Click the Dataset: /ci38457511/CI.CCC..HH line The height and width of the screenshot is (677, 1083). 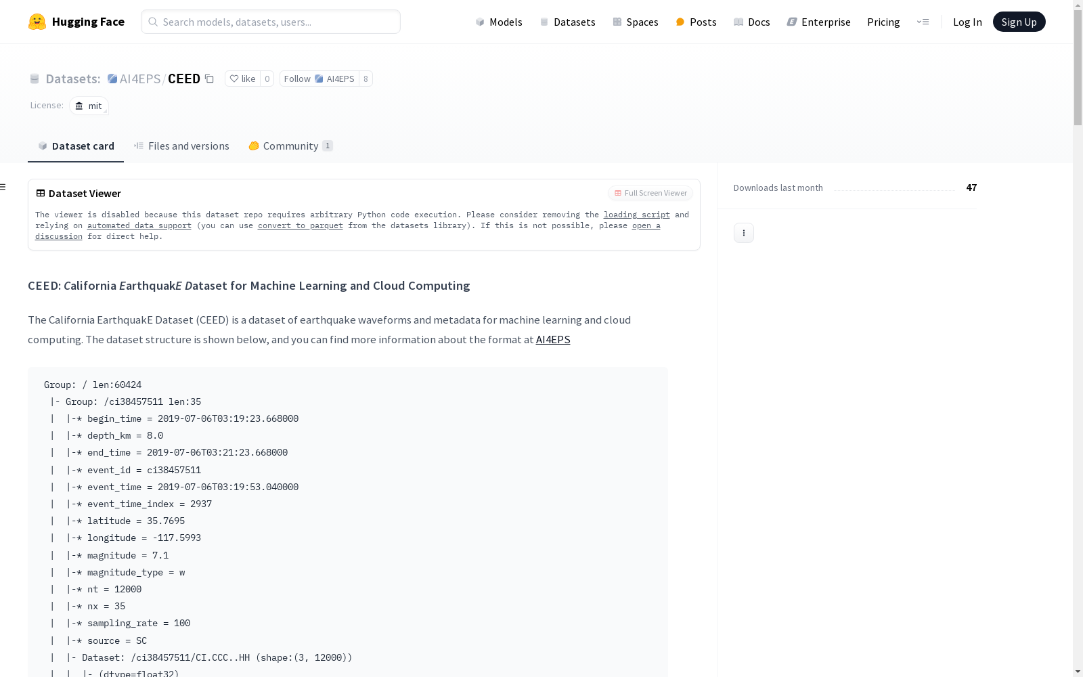point(217,657)
